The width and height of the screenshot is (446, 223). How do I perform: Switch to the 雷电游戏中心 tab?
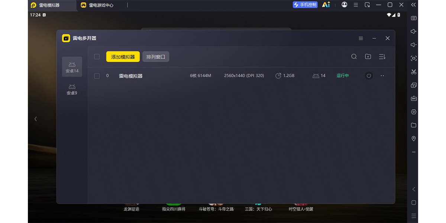[97, 5]
